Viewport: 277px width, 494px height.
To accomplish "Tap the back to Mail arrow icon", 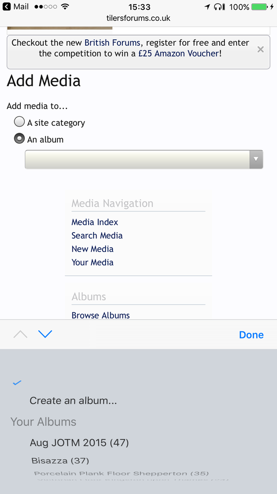I will pos(6,6).
